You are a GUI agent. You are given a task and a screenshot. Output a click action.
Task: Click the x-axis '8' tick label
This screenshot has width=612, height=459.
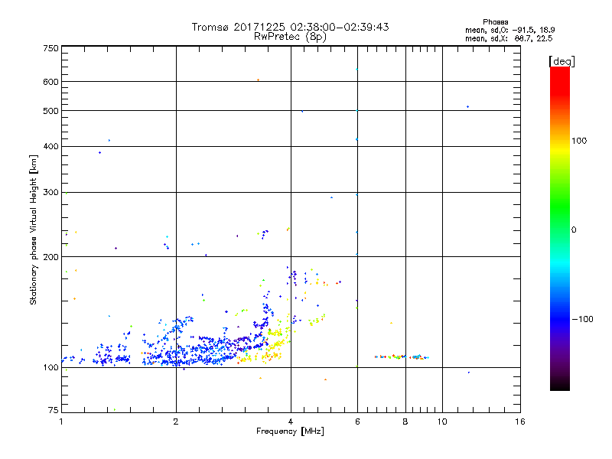pyautogui.click(x=405, y=422)
